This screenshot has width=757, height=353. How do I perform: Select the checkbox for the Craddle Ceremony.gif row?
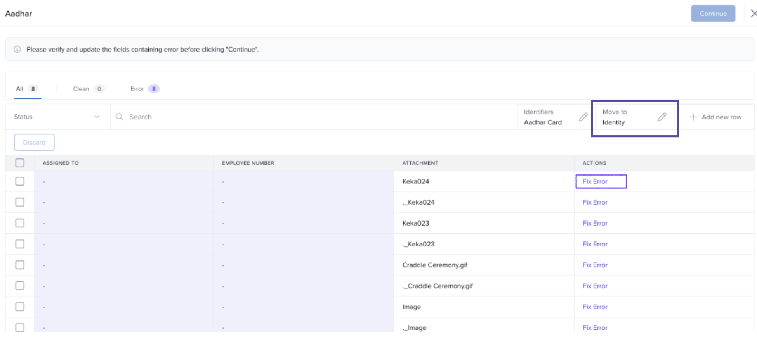(x=20, y=265)
